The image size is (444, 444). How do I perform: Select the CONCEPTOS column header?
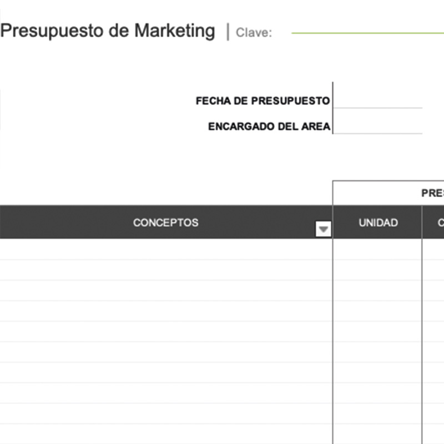point(165,223)
